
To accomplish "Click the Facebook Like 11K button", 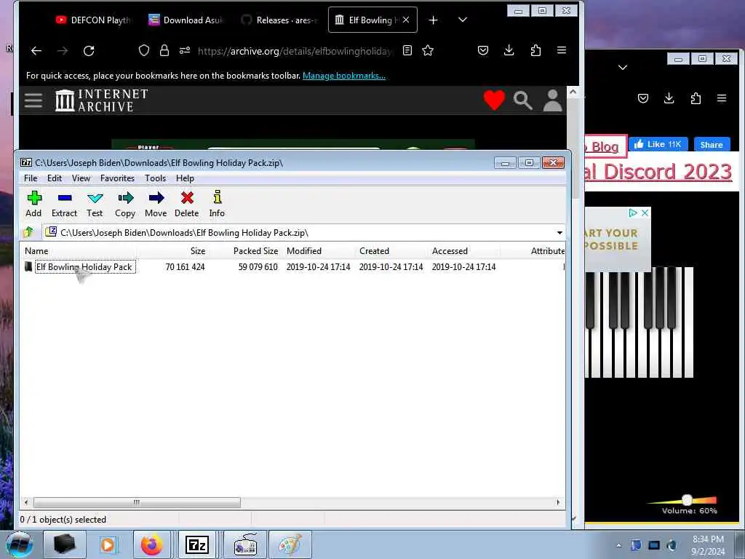I will 658,144.
